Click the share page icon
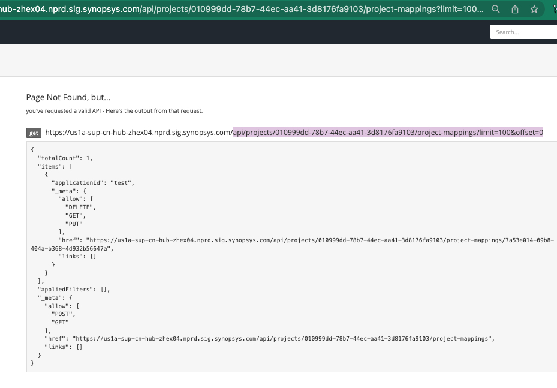 (x=514, y=9)
